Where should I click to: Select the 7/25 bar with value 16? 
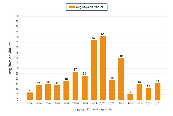[x=157, y=91]
